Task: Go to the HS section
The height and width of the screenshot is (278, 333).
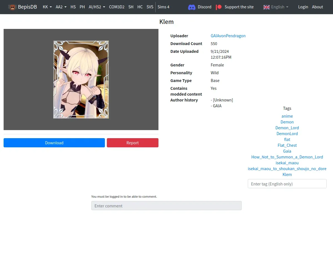Action: 73,7
